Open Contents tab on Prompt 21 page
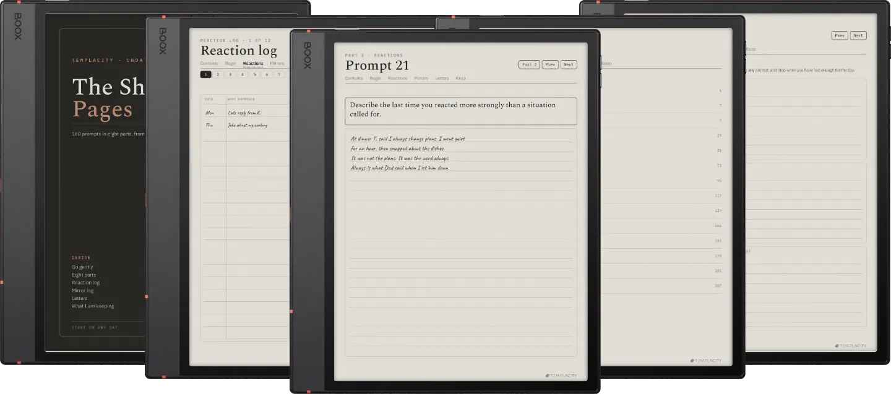Image resolution: width=891 pixels, height=394 pixels. point(354,79)
